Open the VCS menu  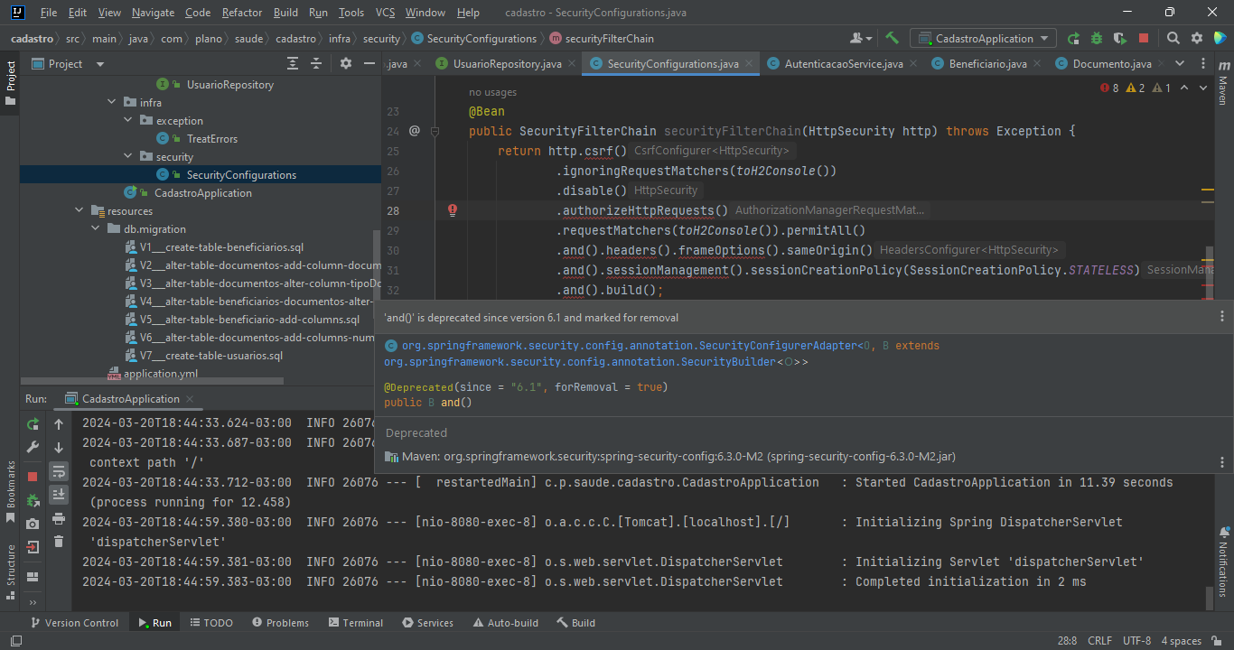pos(386,13)
